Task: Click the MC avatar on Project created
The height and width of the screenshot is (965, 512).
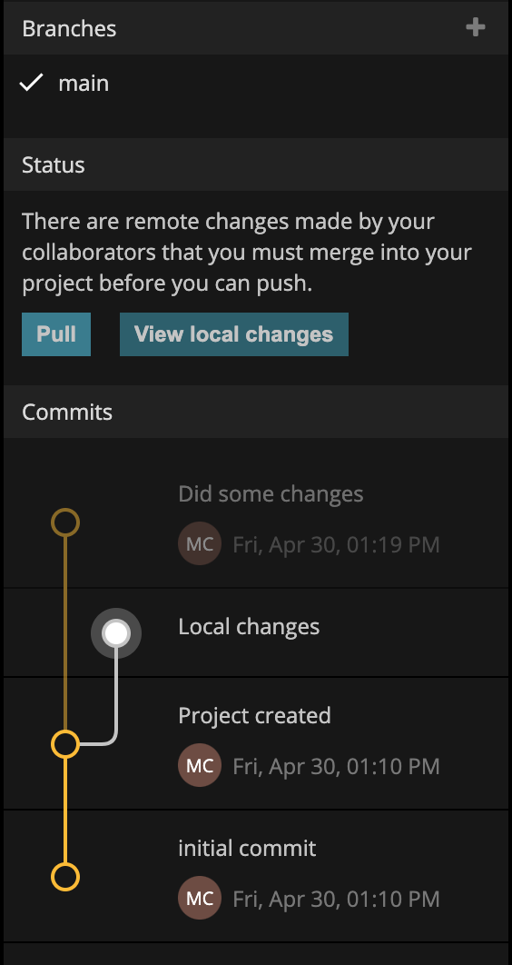Action: point(200,765)
